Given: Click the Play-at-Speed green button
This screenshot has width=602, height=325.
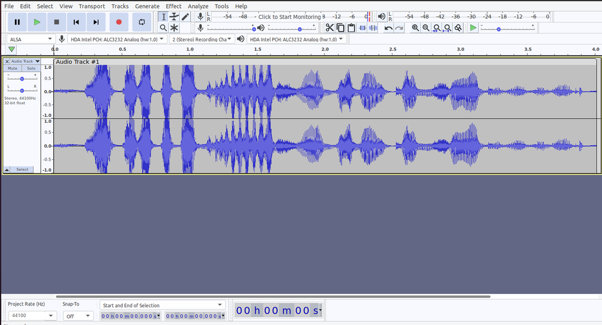Looking at the screenshot, I should (473, 28).
